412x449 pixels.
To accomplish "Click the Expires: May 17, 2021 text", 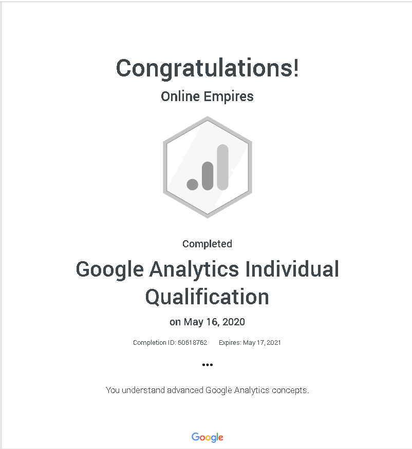I will pyautogui.click(x=250, y=343).
